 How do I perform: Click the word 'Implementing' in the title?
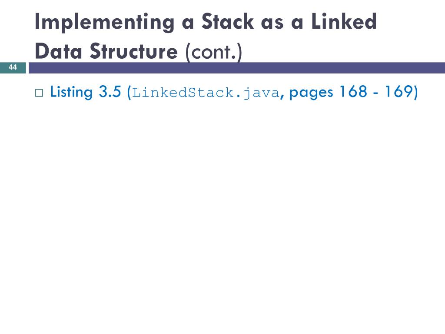point(104,22)
